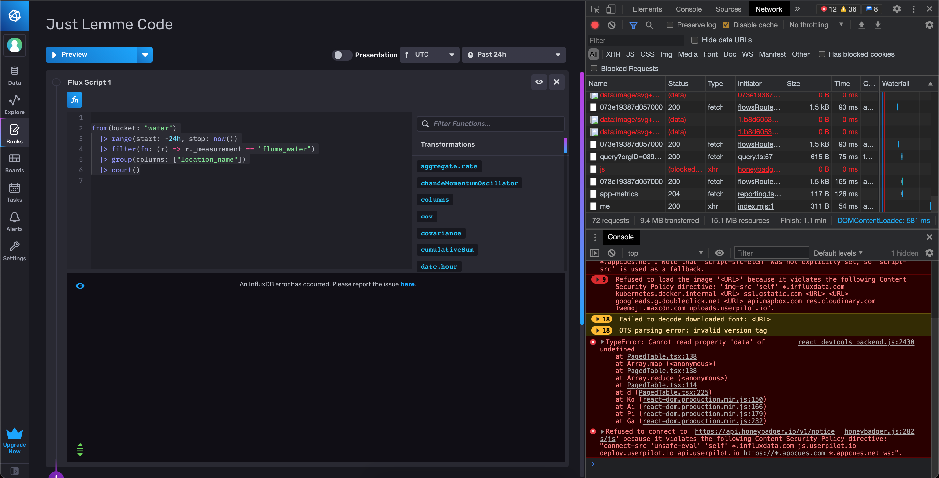Open the Tasks calendar icon

[x=15, y=192]
